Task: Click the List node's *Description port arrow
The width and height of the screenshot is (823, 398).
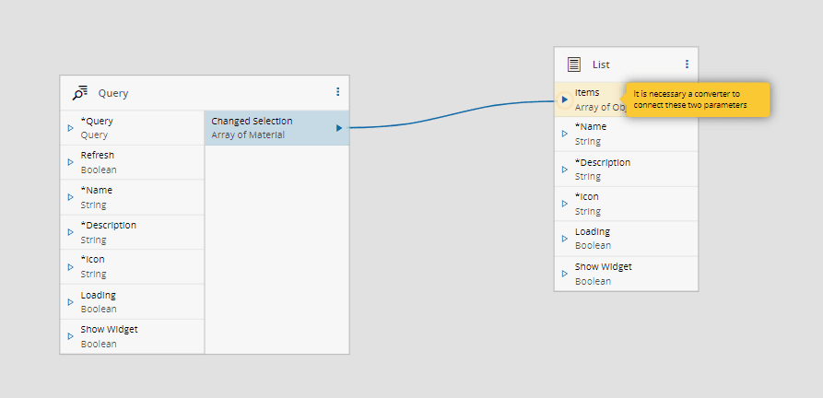Action: (x=565, y=169)
